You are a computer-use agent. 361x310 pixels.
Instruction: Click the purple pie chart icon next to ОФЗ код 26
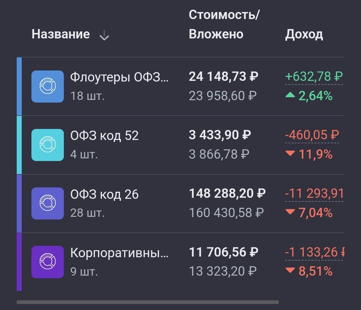pyautogui.click(x=47, y=203)
